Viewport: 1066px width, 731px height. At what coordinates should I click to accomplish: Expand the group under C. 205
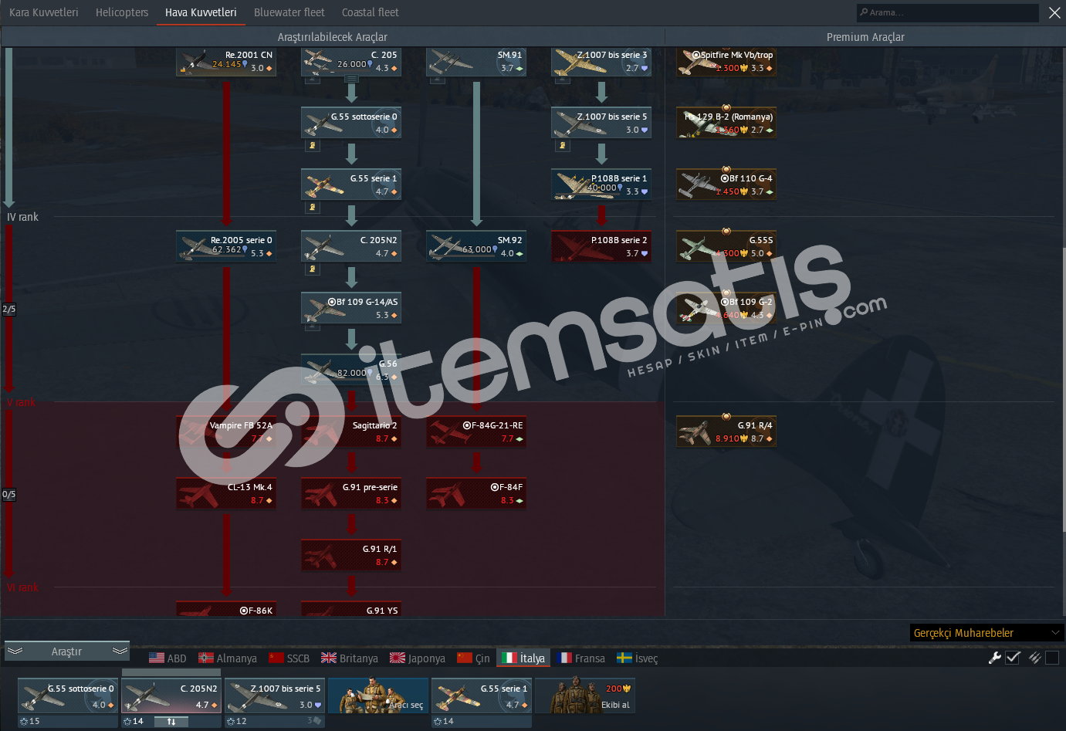tap(351, 80)
